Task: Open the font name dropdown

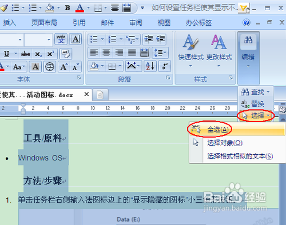Action: click(20, 39)
